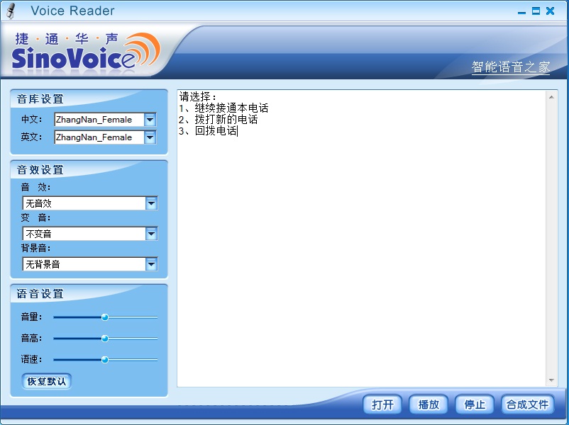Screen dimensions: 569x425
Task: Click the '请选择:' text line
Action: 198,97
